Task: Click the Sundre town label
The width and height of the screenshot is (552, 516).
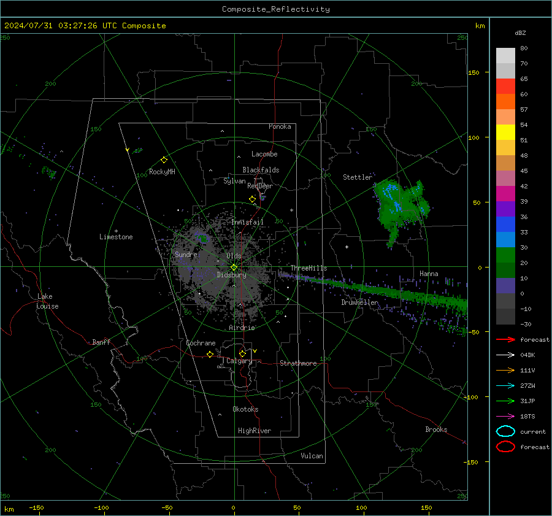Action: [186, 254]
